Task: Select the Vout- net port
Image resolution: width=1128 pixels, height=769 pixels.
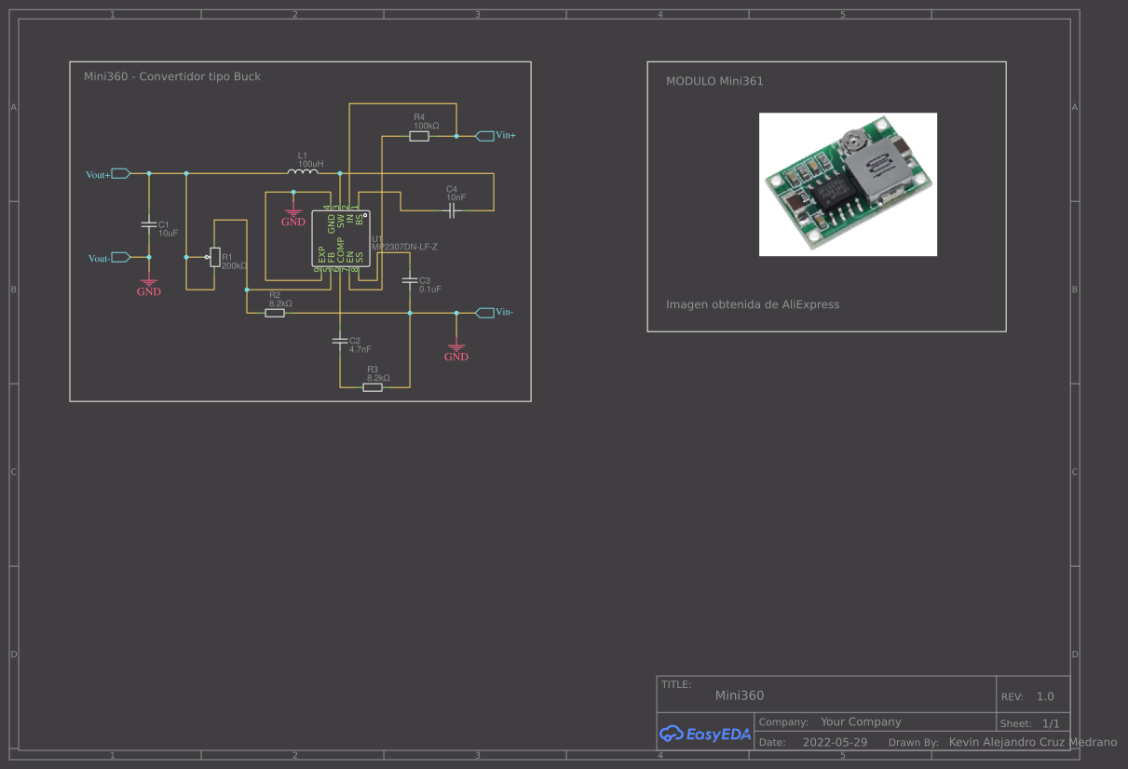Action: [120, 257]
